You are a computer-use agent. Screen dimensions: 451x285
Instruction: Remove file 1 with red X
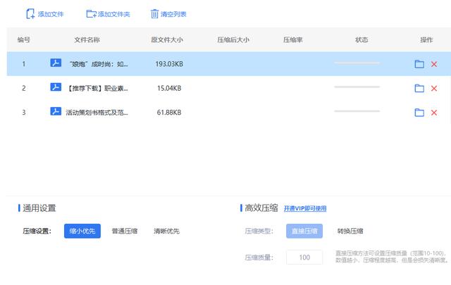click(434, 64)
